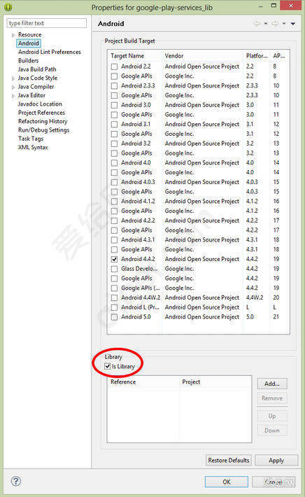Expand the Resource tree node

[13, 35]
